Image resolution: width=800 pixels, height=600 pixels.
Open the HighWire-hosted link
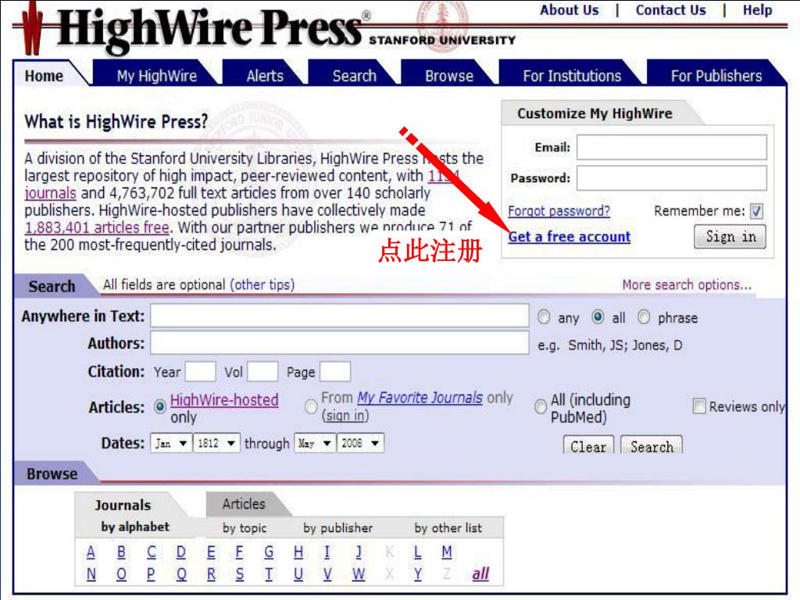click(224, 400)
